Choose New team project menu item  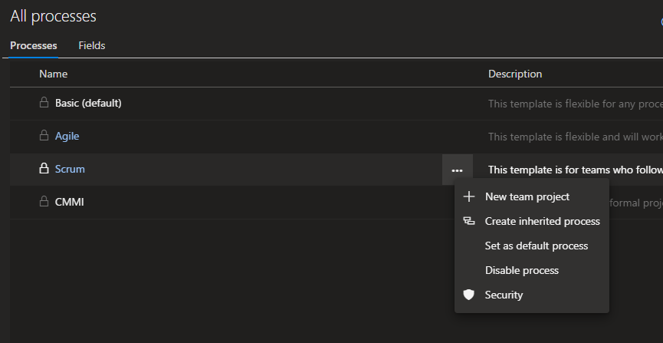click(527, 196)
